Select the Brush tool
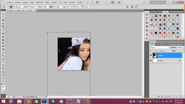 click(3, 37)
